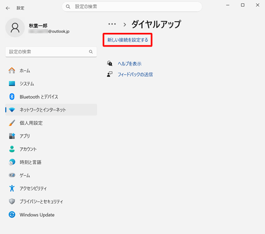Select the プライバシーとセキュリティ shield icon
Viewport: 265px width, 234px height.
click(x=12, y=201)
